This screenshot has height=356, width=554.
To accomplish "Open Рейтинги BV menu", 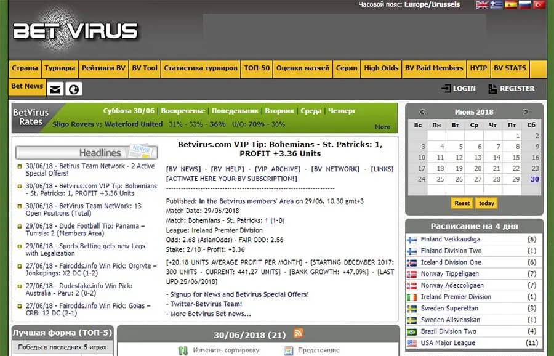I will pos(103,68).
